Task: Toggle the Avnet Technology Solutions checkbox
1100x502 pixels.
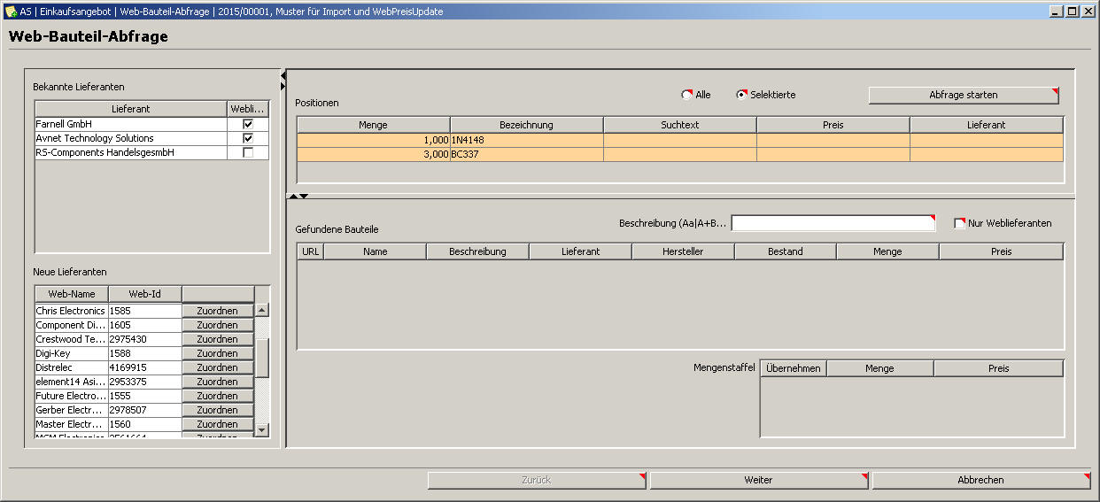Action: point(248,139)
